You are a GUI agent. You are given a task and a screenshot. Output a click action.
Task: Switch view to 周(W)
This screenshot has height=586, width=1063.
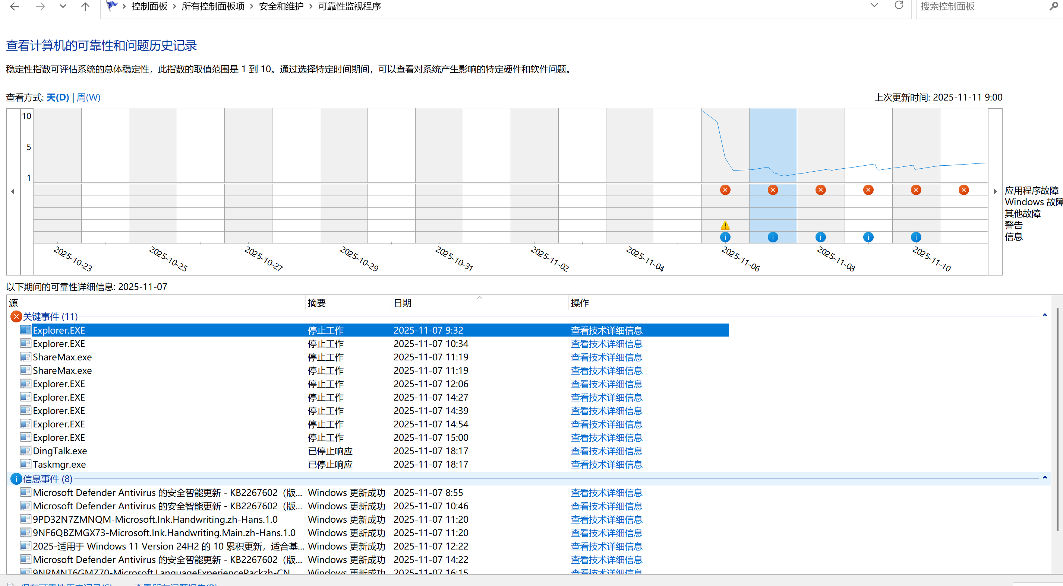tap(88, 97)
